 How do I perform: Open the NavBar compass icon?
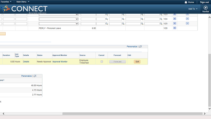coord(205,8)
